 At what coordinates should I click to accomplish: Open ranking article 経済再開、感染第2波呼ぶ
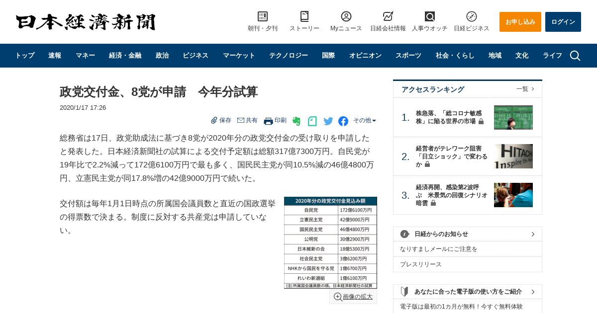pos(452,195)
